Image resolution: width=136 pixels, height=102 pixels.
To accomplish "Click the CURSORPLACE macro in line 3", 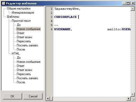I will click(65, 17).
